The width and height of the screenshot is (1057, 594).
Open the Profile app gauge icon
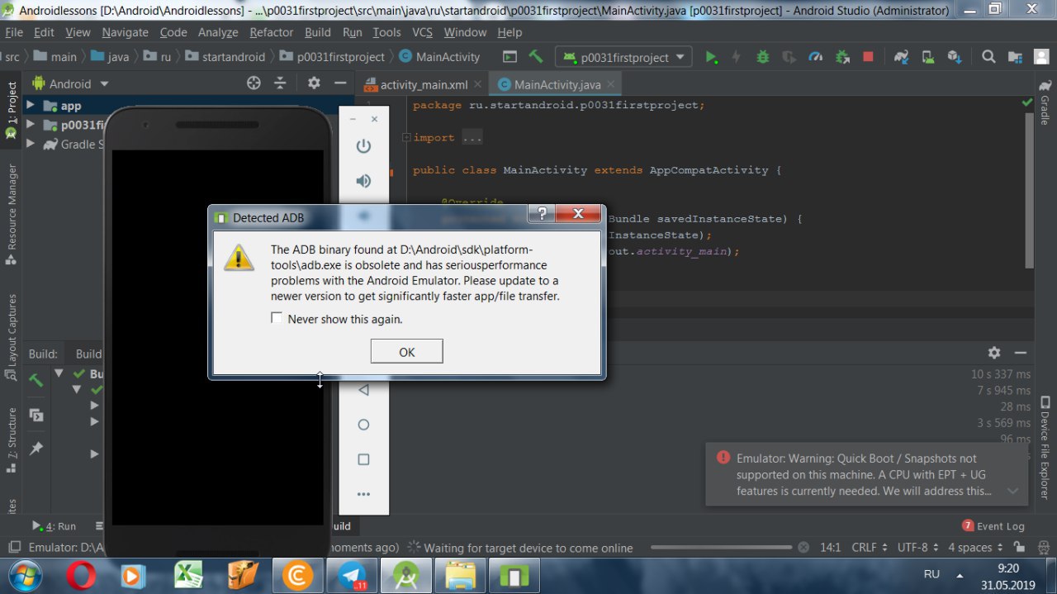pyautogui.click(x=815, y=57)
